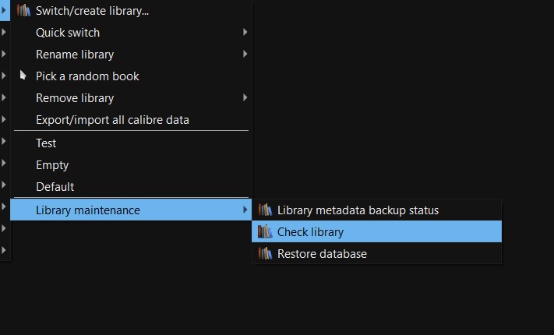Switch to the Empty library
554x335 pixels.
(x=52, y=165)
